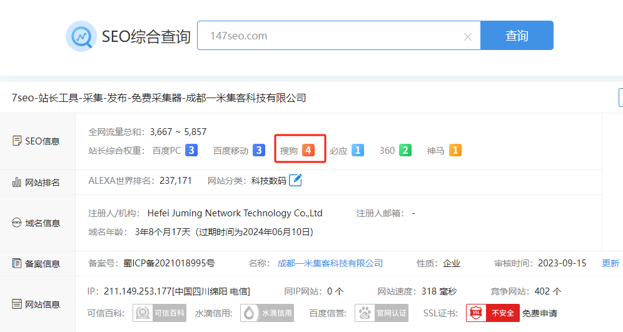Click the 同IP网站 value 0 个
This screenshot has height=332, width=623.
(335, 291)
